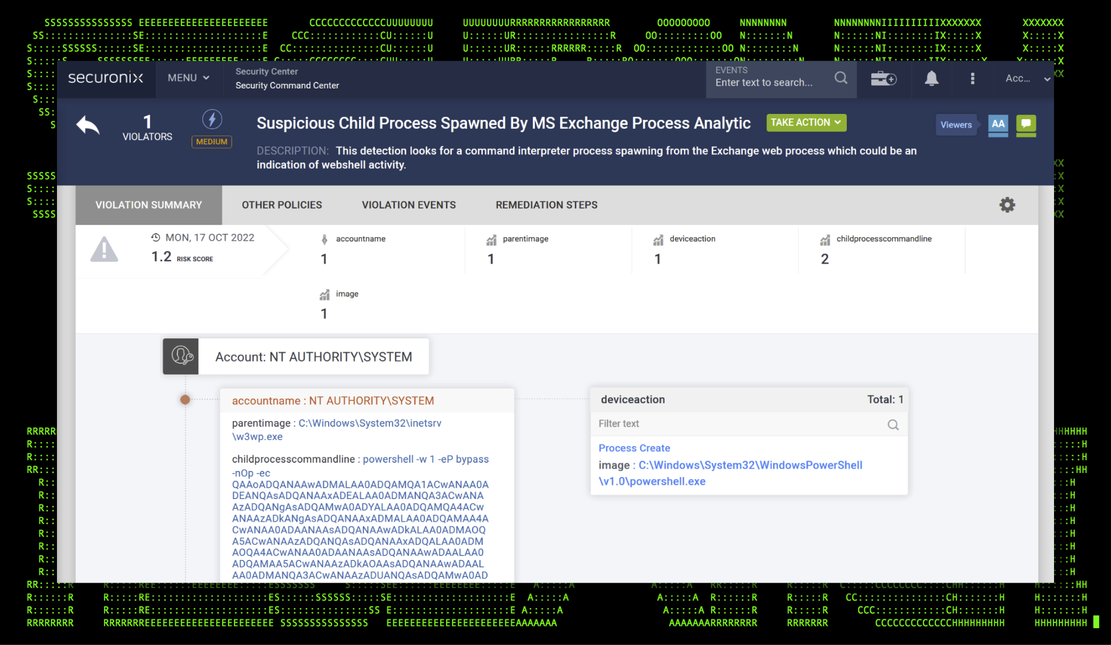The image size is (1111, 645).
Task: Select the REMEDIATION STEPS tab
Action: point(546,205)
